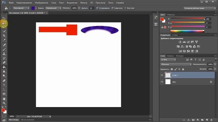Image resolution: width=218 pixels, height=122 pixels.
Task: Open the Редактирование menu
Action: [x=24, y=3]
